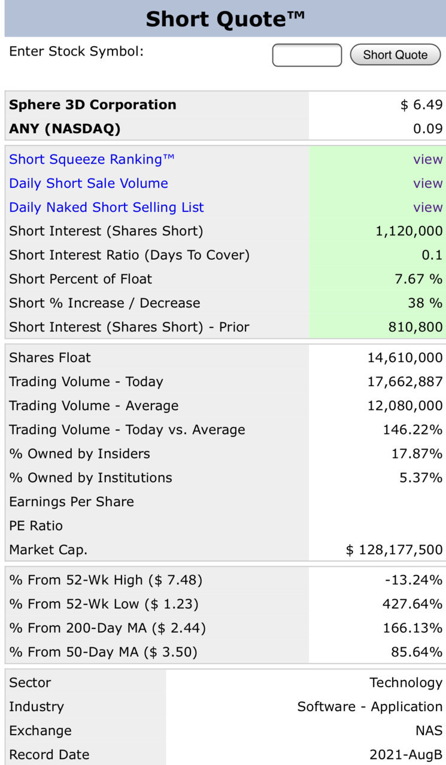Click the Record Date value 2021-AugB
Screen dimensions: 446x765
[406, 754]
